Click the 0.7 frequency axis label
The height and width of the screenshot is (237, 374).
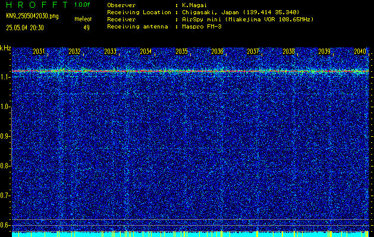5,196
